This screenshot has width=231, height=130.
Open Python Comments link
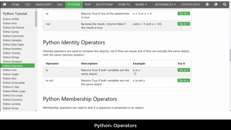13,36
